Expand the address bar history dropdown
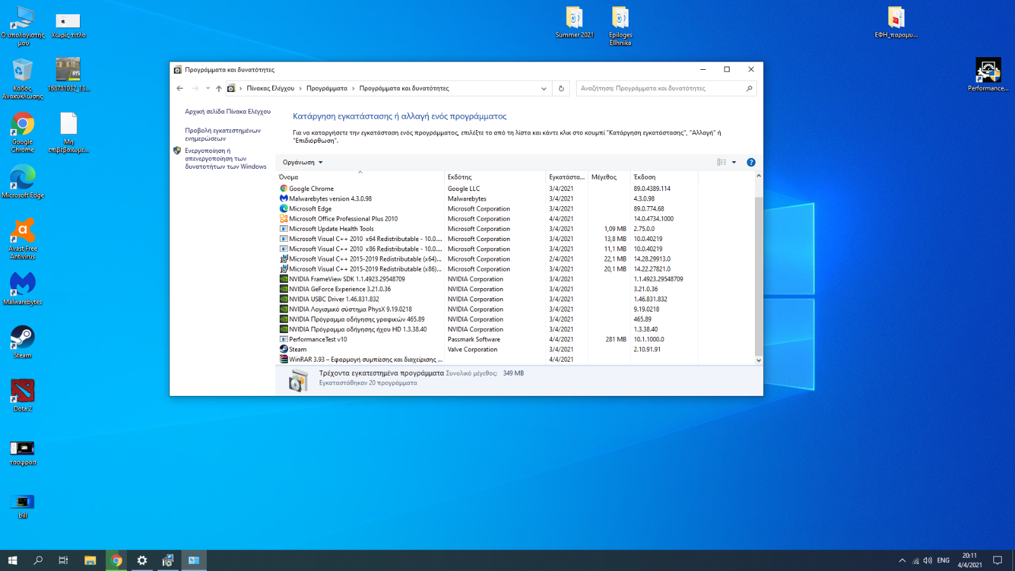 coord(544,89)
